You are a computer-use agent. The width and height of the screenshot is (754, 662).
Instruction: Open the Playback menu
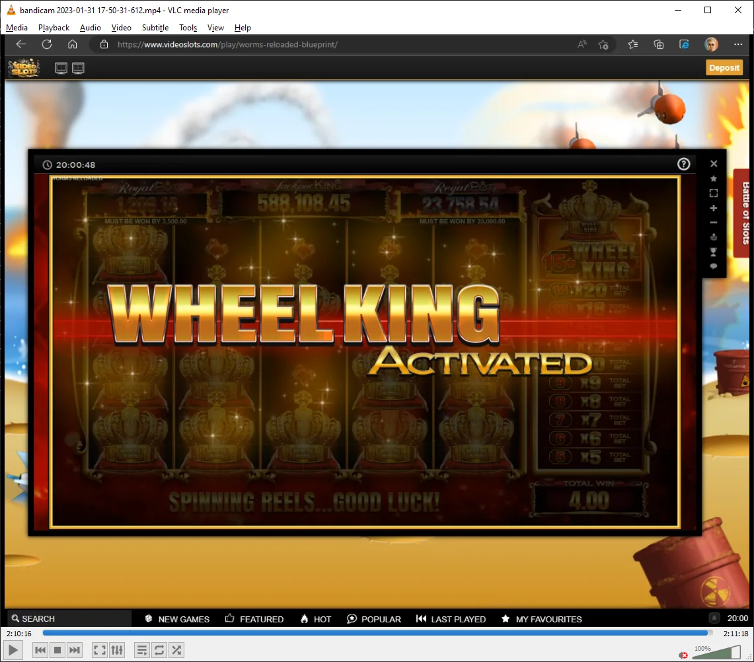[x=54, y=28]
